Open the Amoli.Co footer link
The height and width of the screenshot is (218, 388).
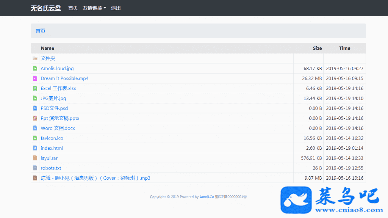(x=207, y=197)
